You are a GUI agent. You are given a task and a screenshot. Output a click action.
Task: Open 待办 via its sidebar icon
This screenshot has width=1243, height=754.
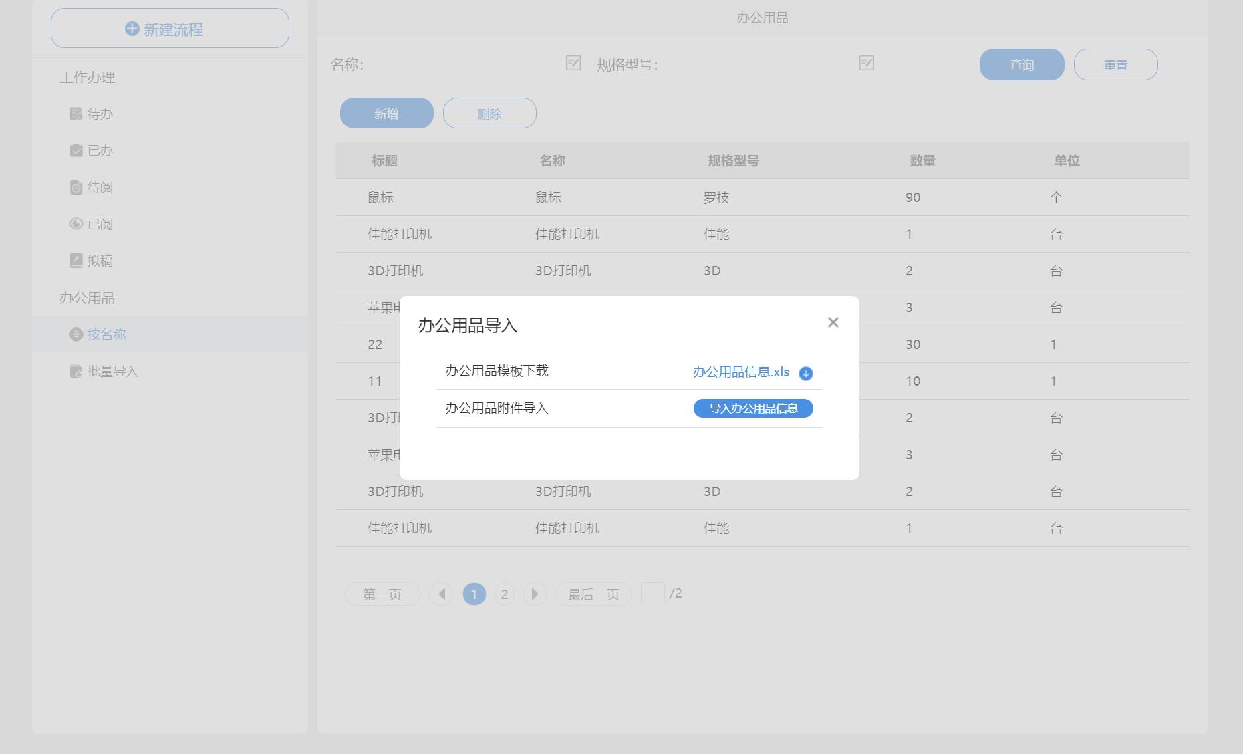[76, 114]
